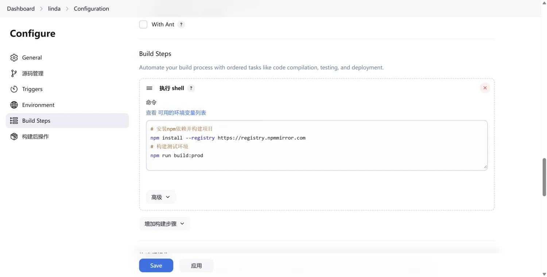Expand the 高级 advanced options
This screenshot has width=547, height=277.
tap(161, 197)
